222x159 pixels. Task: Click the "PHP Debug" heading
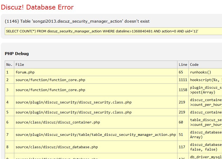pos(17,53)
